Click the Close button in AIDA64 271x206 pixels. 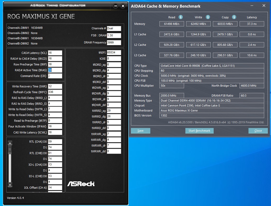click(x=258, y=131)
